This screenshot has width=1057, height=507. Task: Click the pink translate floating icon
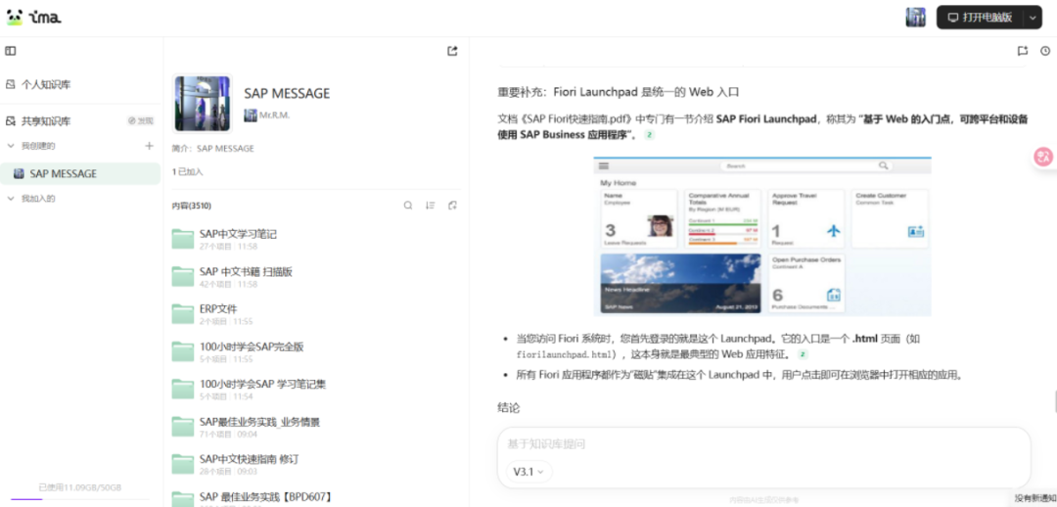point(1044,157)
